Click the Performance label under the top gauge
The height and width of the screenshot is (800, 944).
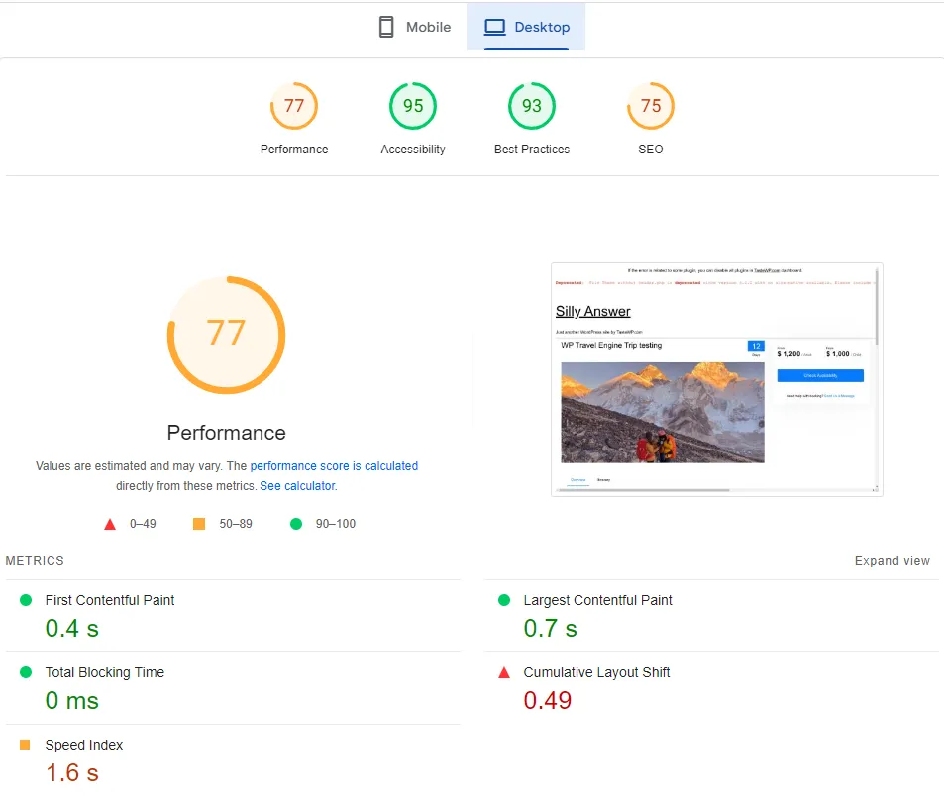(x=294, y=150)
